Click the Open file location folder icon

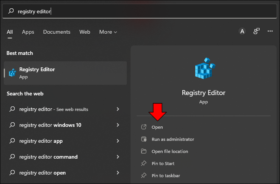143,151
